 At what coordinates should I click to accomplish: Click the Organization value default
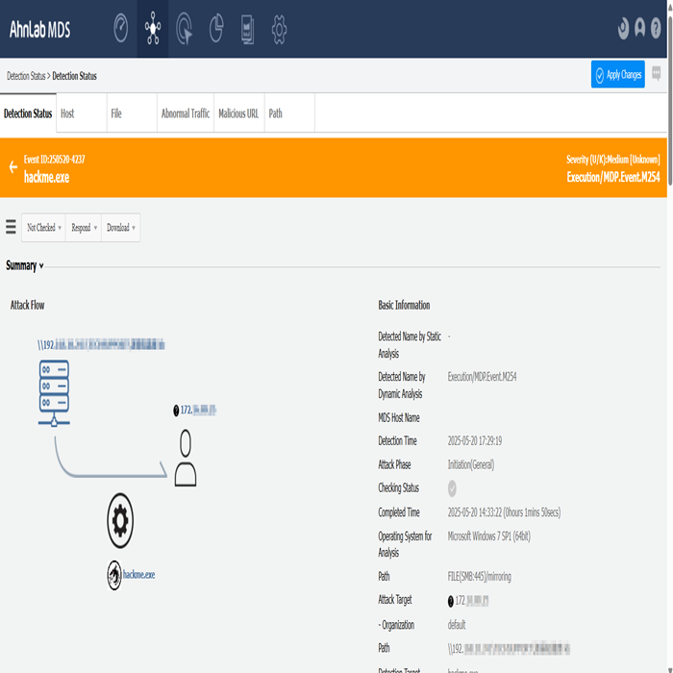[457, 625]
